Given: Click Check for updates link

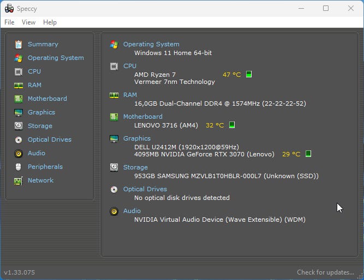Looking at the screenshot, I should tap(325, 272).
